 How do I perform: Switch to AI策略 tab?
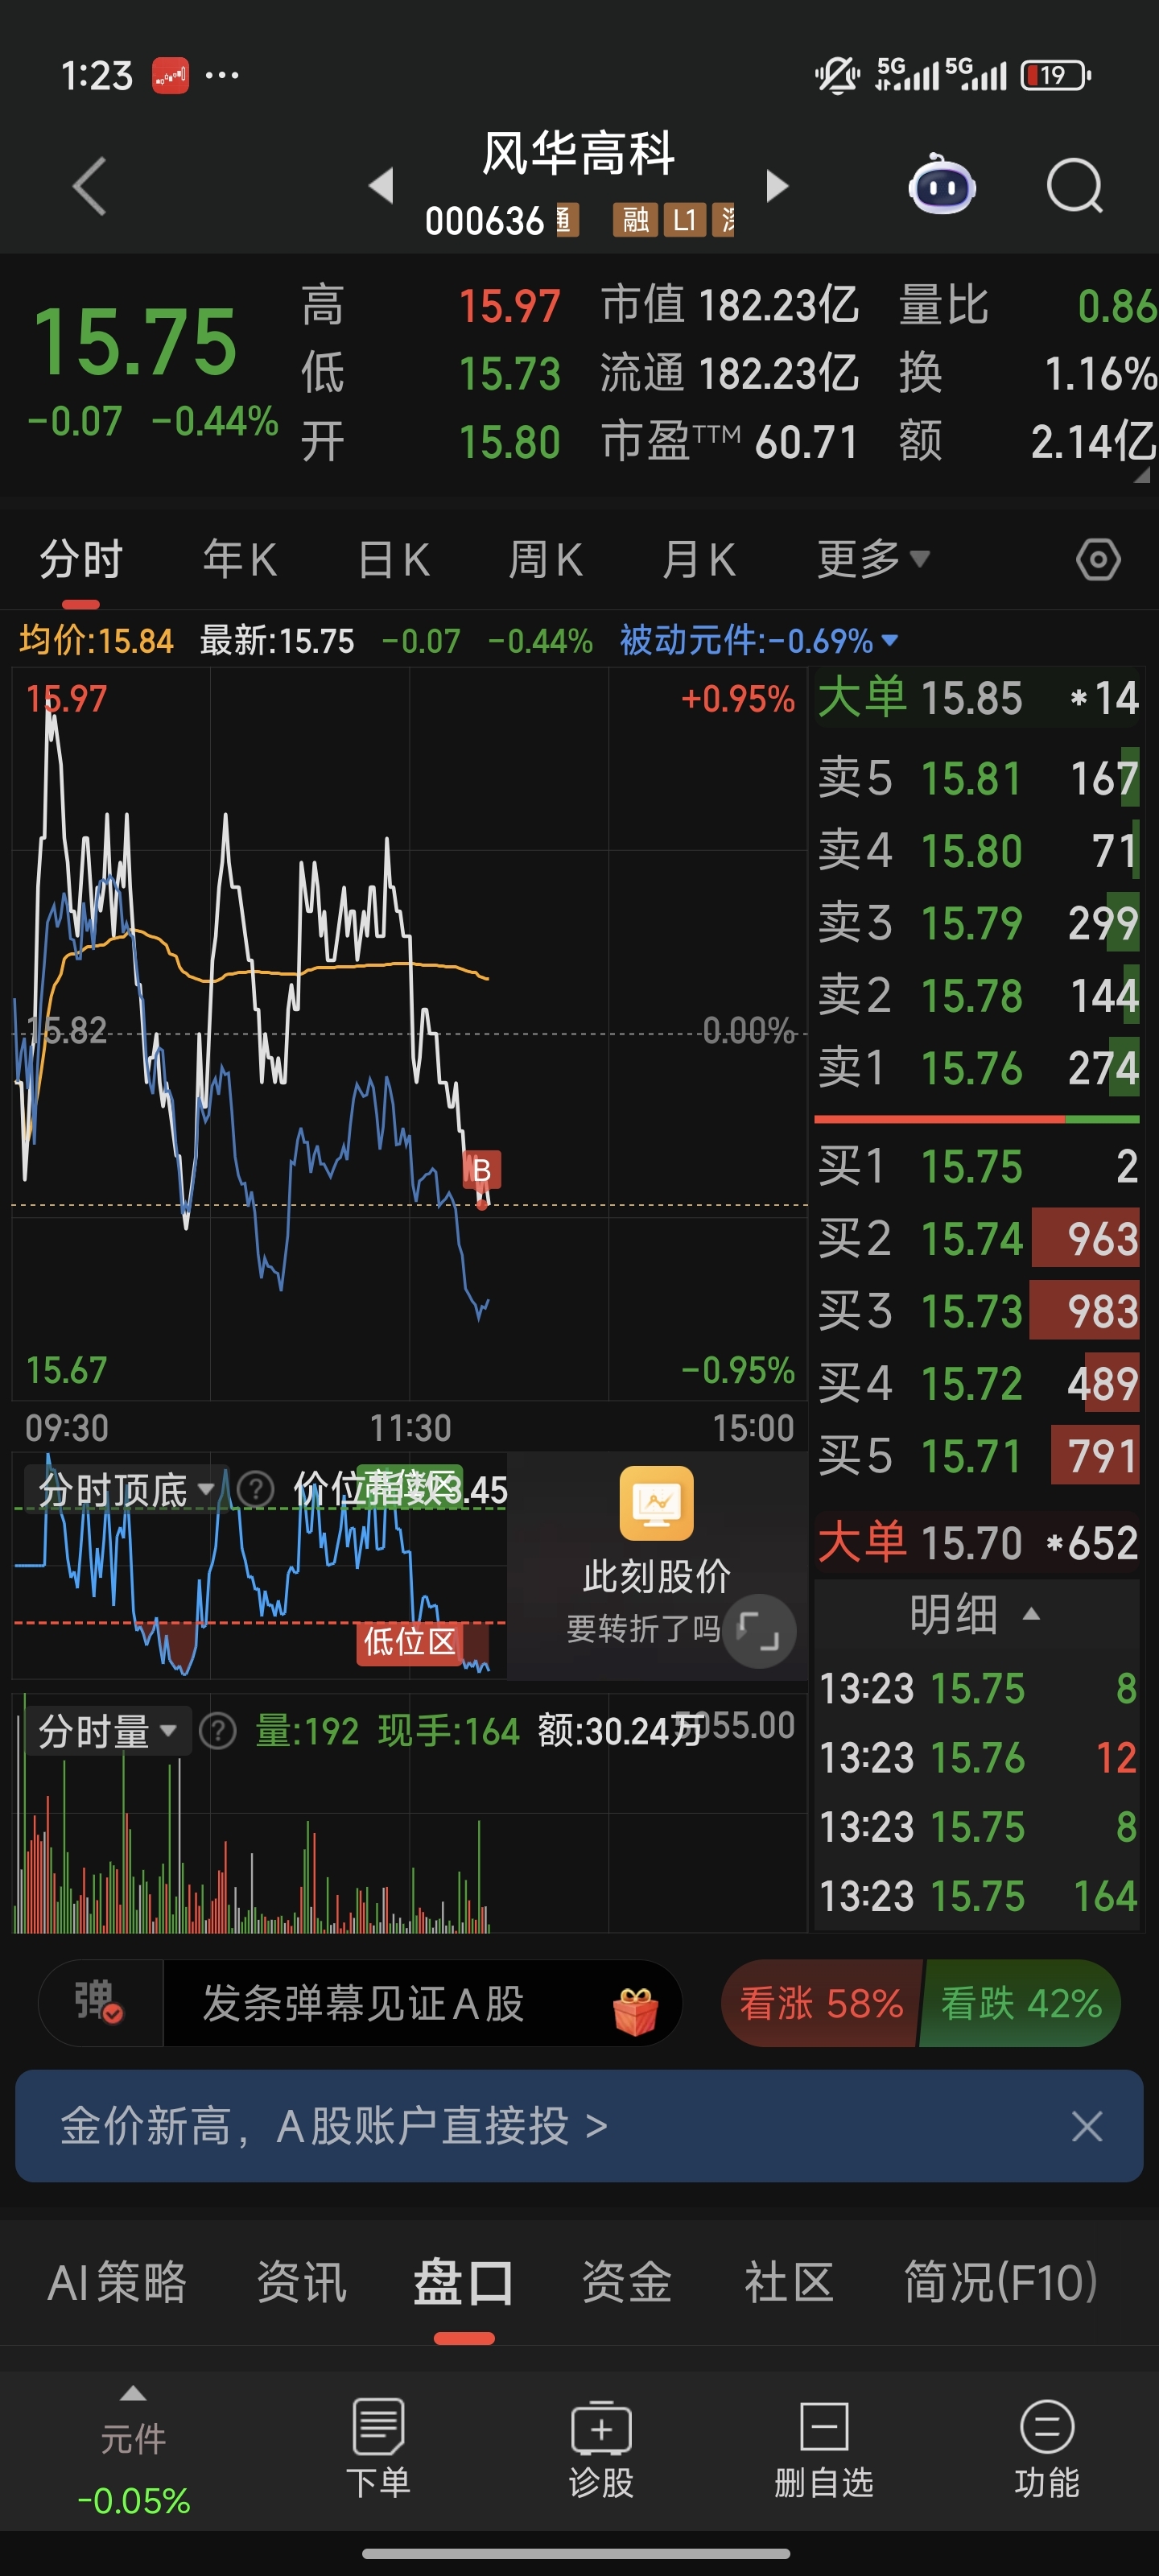(x=117, y=2282)
